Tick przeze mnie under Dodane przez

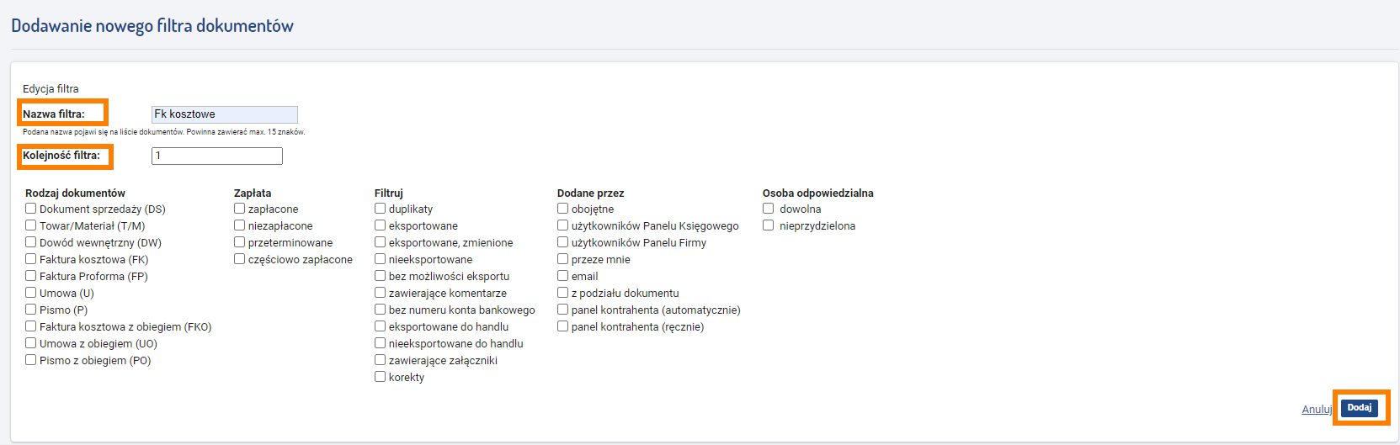[x=563, y=259]
